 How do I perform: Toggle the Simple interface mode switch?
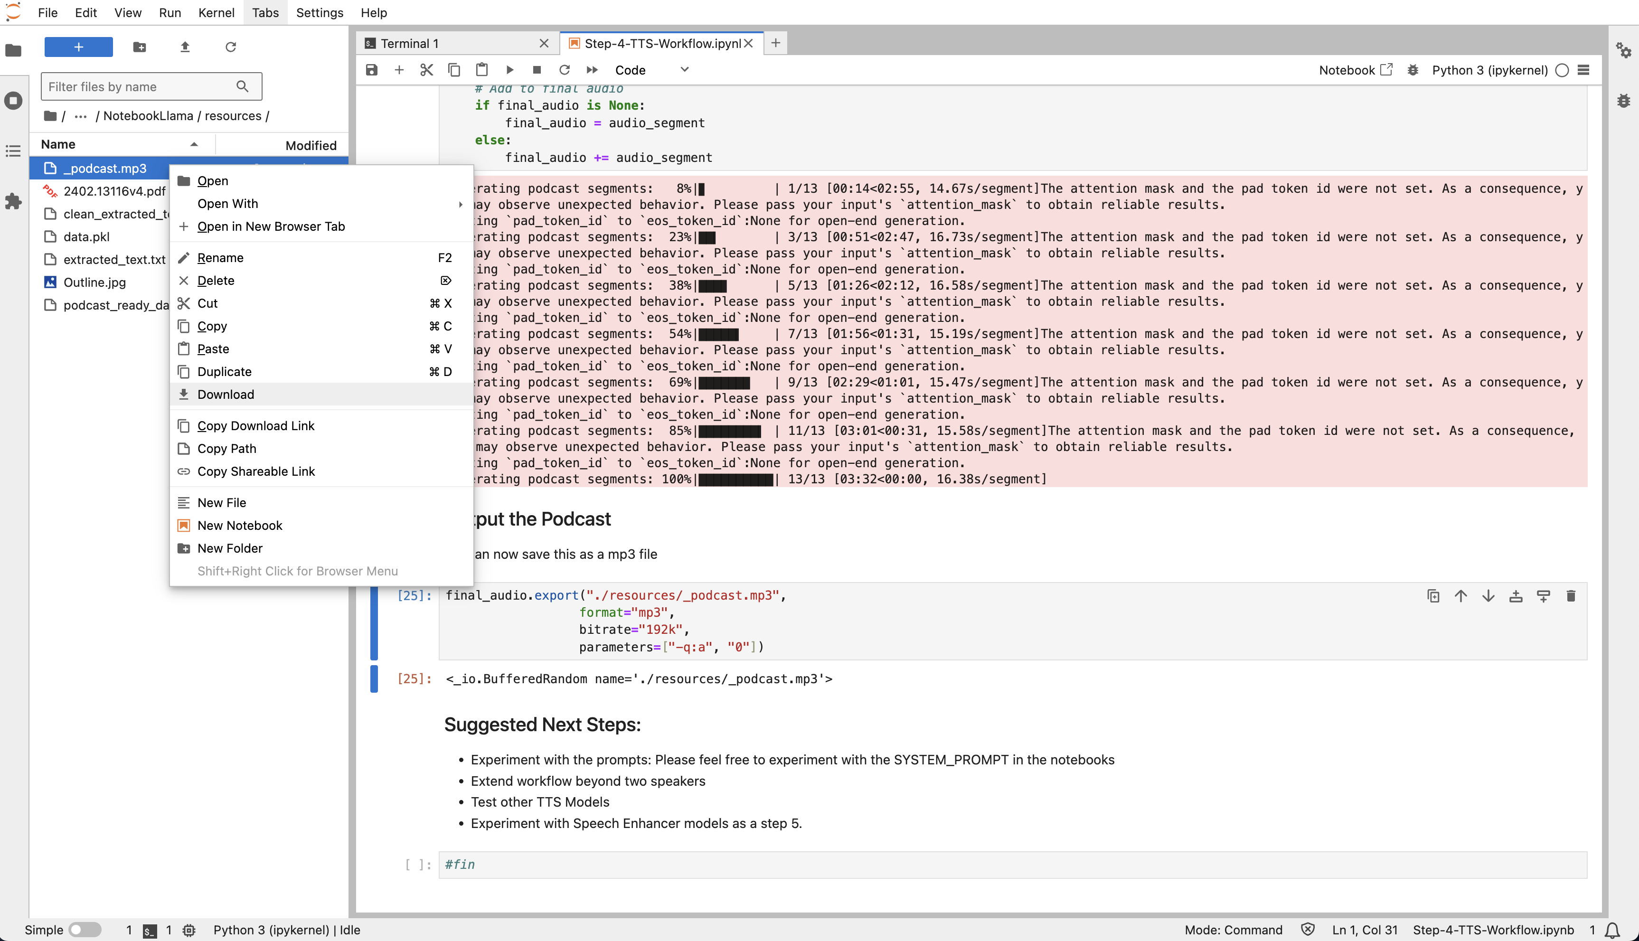pyautogui.click(x=84, y=929)
